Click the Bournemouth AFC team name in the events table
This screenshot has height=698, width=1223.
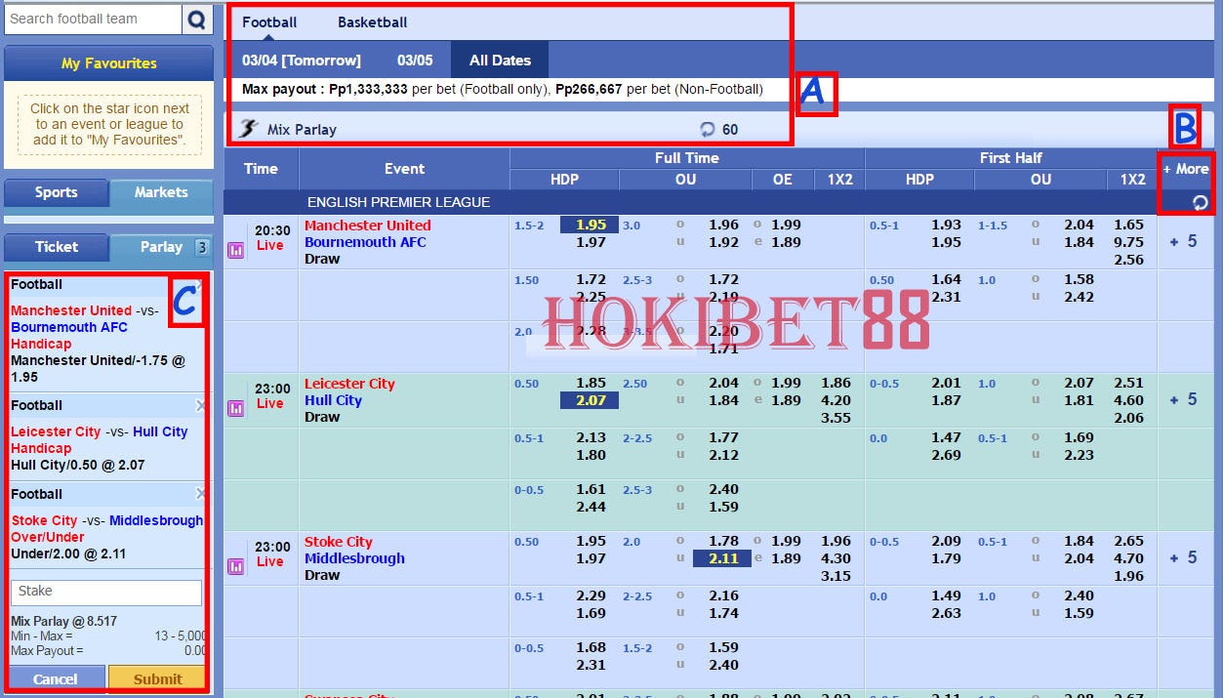(365, 242)
